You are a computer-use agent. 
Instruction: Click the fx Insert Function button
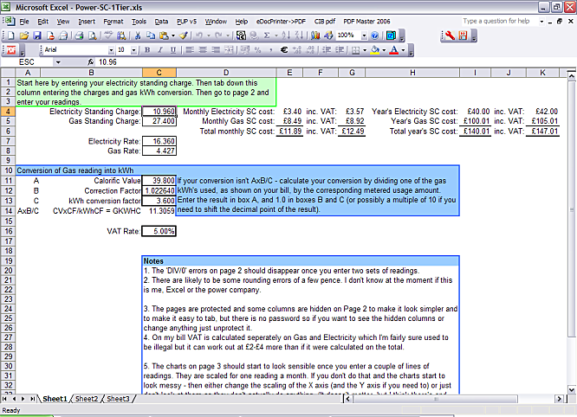click(x=90, y=62)
